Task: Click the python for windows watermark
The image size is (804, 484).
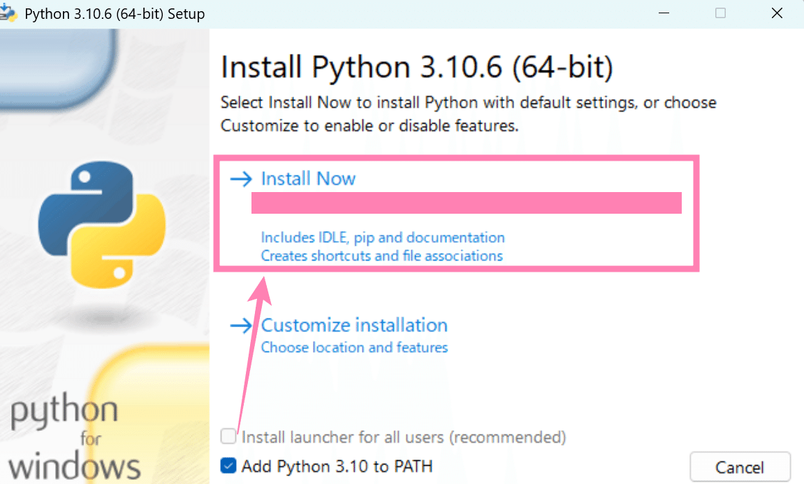Action: [x=73, y=437]
